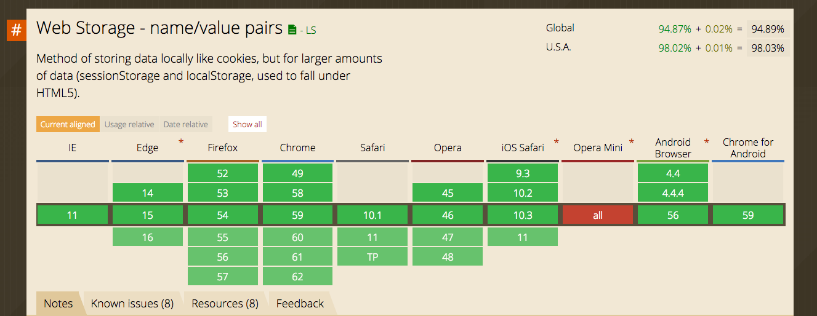Select the Edge 16 cell
This screenshot has width=817, height=316.
(x=148, y=237)
